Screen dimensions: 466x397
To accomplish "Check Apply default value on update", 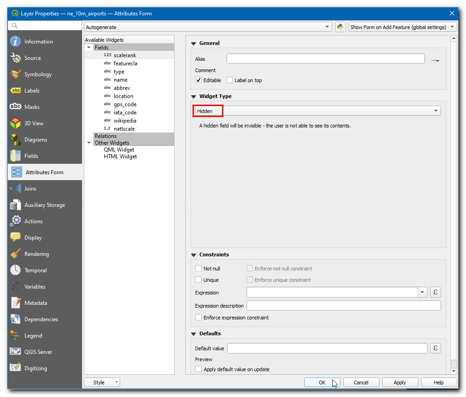I will [199, 369].
